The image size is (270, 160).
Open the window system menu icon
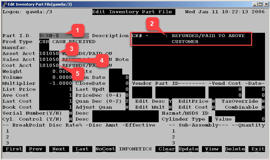pos(4,4)
